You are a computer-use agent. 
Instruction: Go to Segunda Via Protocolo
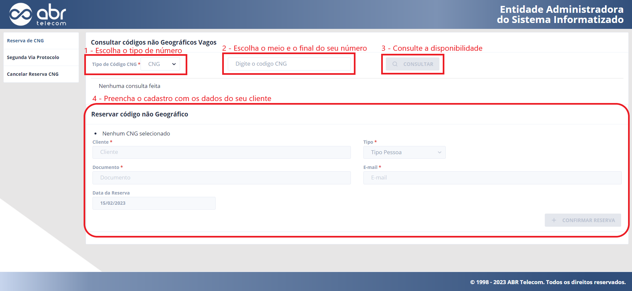pyautogui.click(x=33, y=57)
